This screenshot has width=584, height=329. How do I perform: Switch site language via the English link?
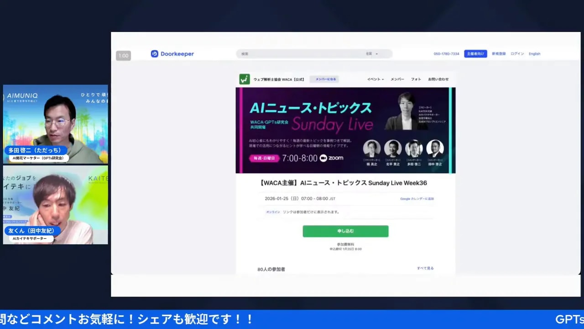[534, 53]
